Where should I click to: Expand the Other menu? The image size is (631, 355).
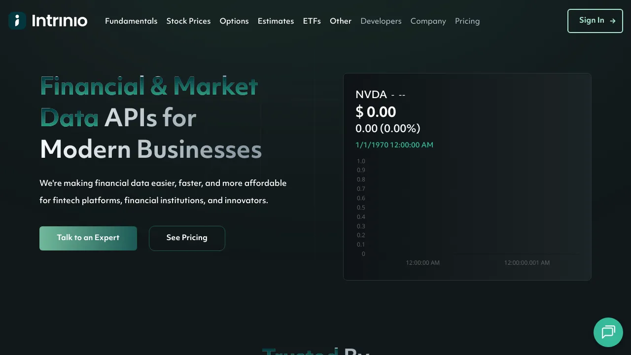tap(341, 21)
